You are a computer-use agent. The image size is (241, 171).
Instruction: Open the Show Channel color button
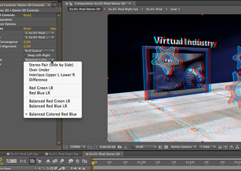[131, 147]
